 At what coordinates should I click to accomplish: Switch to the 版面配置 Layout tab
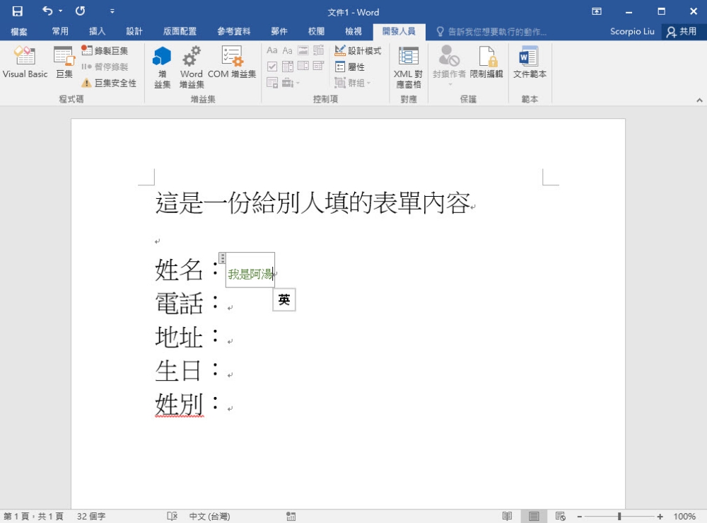[180, 31]
